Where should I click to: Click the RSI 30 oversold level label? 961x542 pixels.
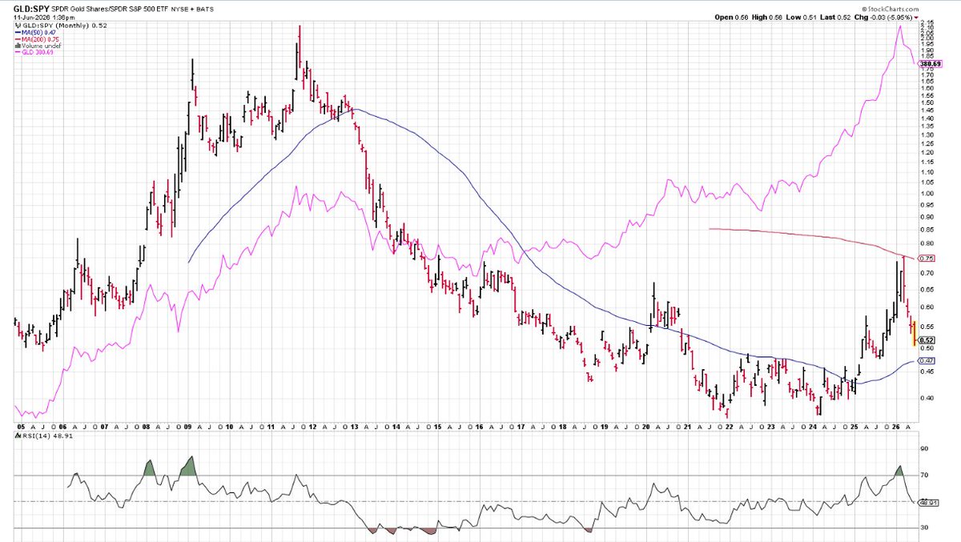[x=924, y=528]
